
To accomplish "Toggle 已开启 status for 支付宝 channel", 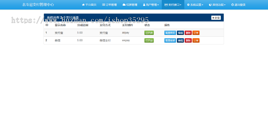I will 149,33.
